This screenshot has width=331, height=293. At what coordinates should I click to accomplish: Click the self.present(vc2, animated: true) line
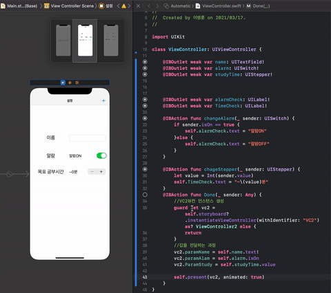(219, 277)
